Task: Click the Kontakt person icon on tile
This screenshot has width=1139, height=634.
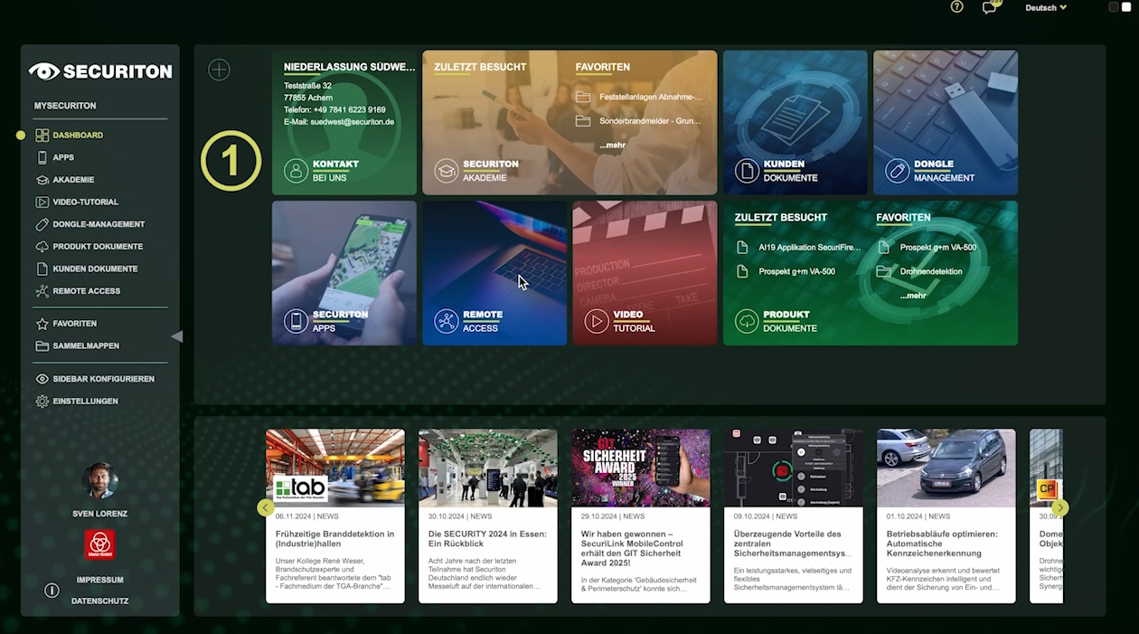Action: [x=296, y=171]
